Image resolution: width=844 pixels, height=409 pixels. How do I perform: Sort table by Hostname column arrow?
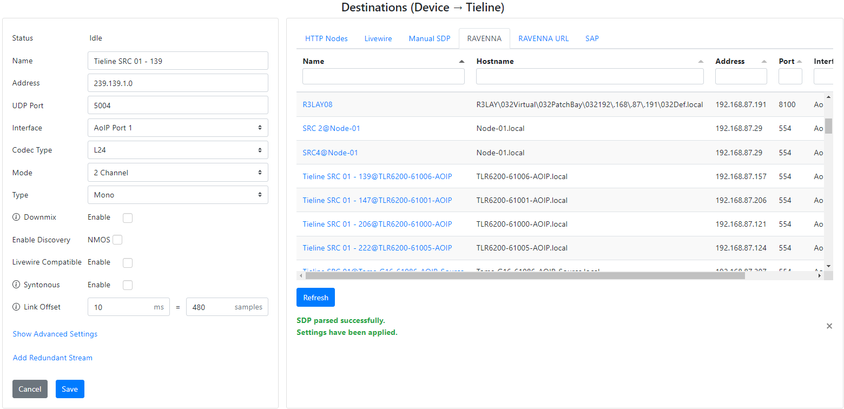701,62
